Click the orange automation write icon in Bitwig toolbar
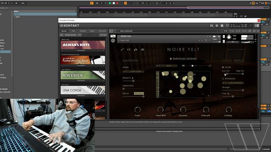The width and height of the screenshot is (271, 152). pos(126,3)
